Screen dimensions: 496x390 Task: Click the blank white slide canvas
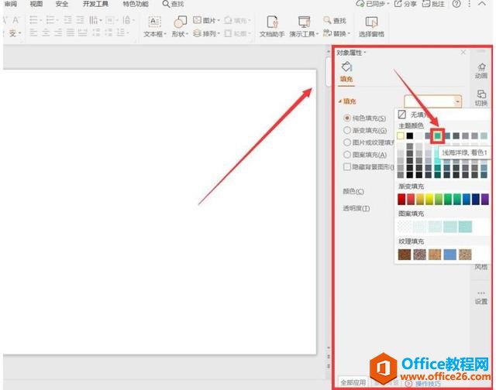158,211
